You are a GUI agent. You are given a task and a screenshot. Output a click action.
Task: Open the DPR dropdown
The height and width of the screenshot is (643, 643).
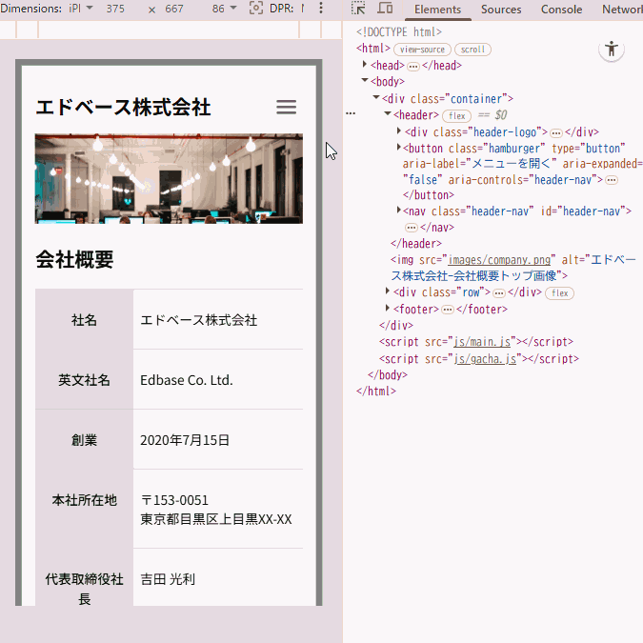click(287, 9)
